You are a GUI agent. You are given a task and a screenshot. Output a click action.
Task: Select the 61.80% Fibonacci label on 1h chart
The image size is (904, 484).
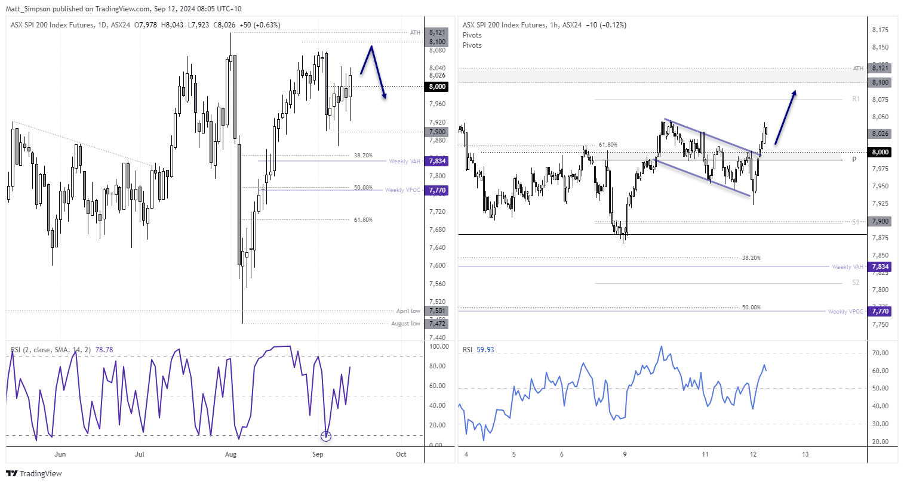(x=608, y=145)
